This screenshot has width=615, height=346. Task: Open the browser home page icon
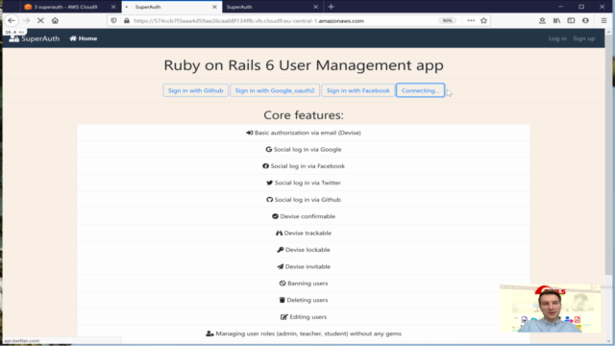tap(55, 20)
